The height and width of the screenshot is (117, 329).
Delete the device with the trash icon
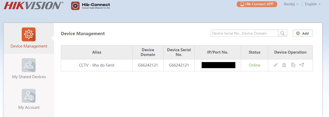(x=284, y=65)
